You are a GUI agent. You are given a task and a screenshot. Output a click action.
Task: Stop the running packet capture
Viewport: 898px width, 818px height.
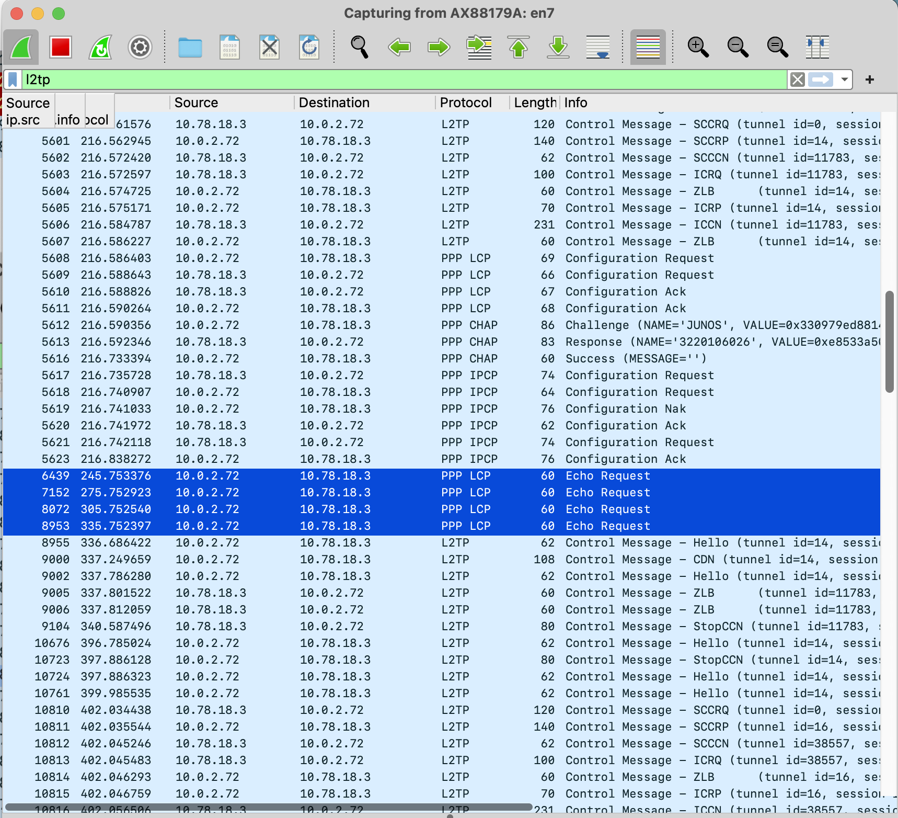pyautogui.click(x=60, y=47)
